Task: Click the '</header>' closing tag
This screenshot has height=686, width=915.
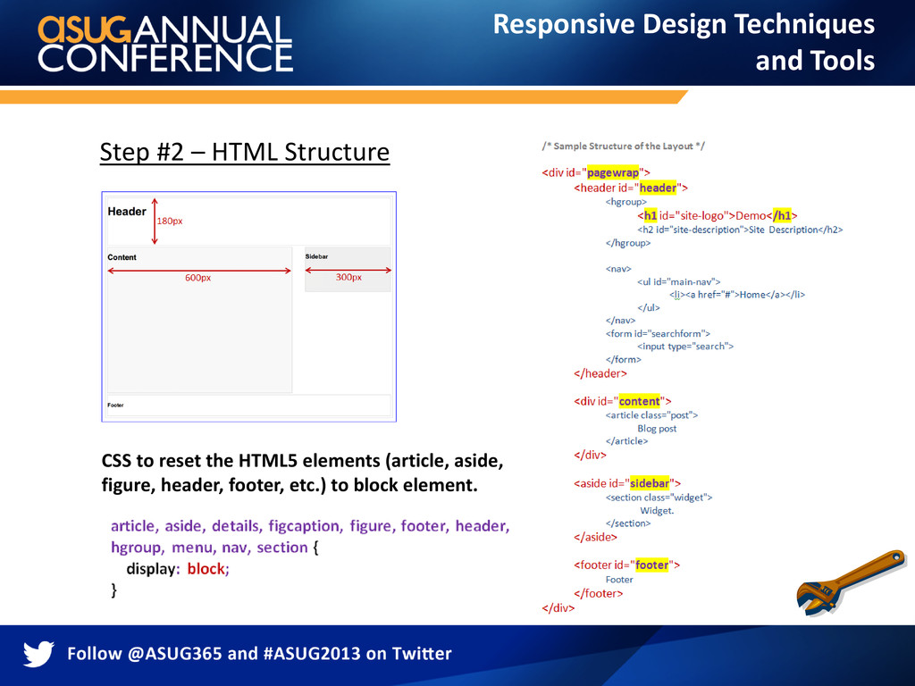Action: 600,374
